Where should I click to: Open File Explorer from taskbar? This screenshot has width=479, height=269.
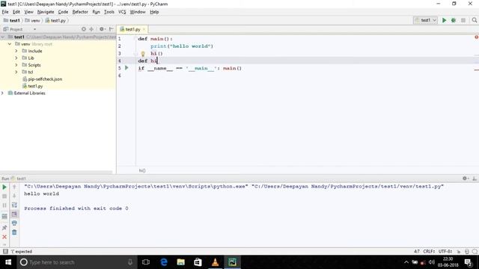181,262
